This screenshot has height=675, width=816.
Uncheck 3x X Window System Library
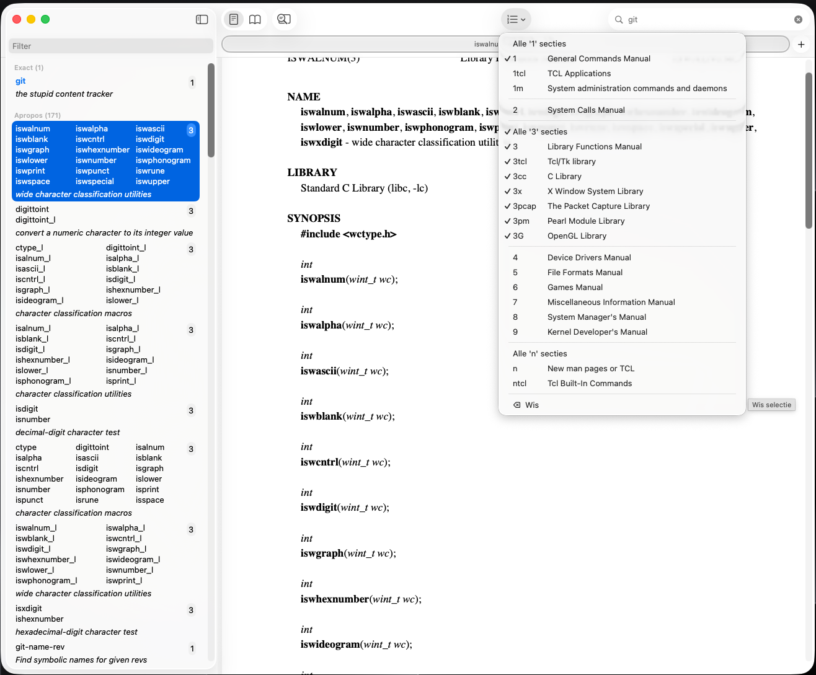[x=622, y=192]
